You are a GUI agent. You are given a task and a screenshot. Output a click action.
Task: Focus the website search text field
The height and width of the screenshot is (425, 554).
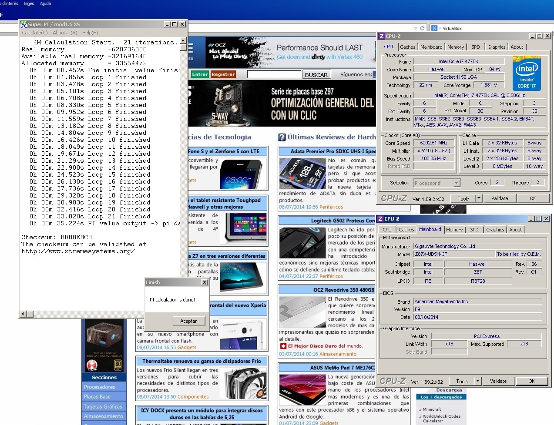coord(274,74)
